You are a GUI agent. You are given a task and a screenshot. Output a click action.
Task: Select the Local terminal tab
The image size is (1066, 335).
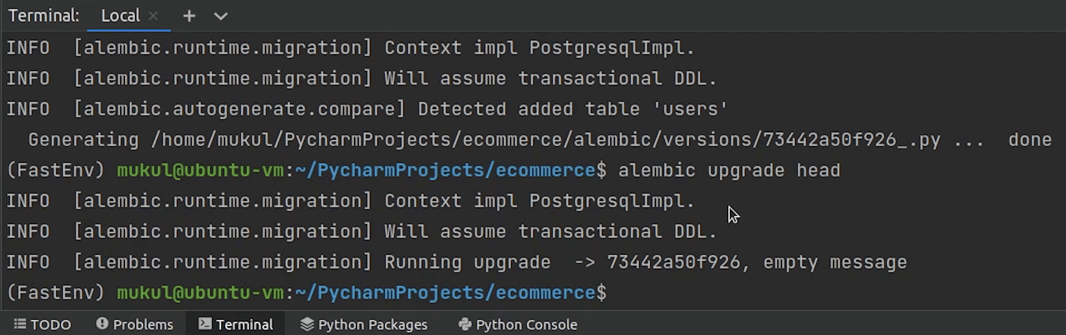120,16
